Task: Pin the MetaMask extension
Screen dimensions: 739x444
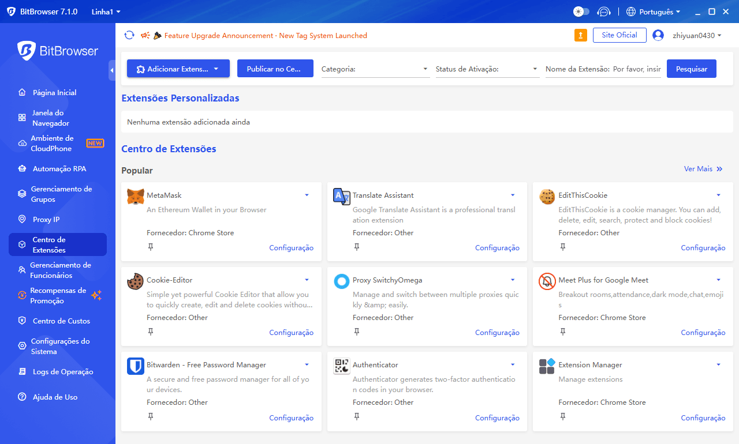Action: click(x=151, y=247)
